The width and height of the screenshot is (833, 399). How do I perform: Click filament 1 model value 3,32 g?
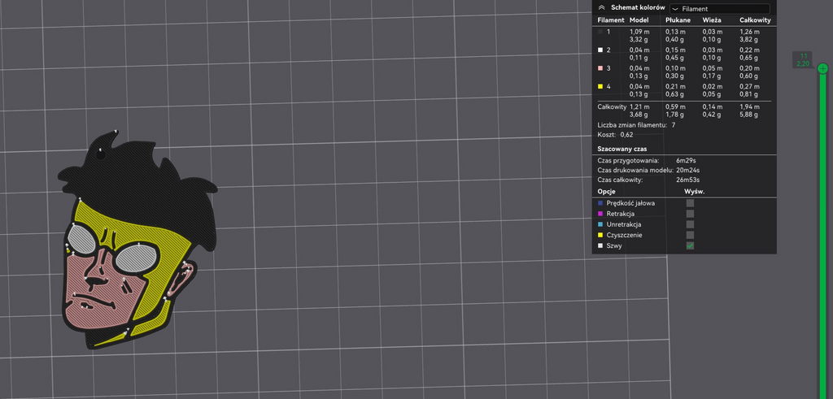(639, 39)
